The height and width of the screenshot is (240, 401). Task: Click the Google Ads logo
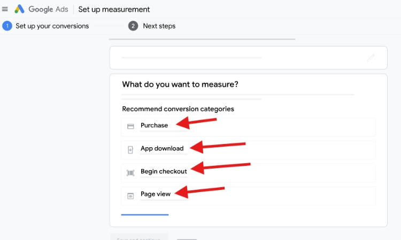[x=19, y=9]
